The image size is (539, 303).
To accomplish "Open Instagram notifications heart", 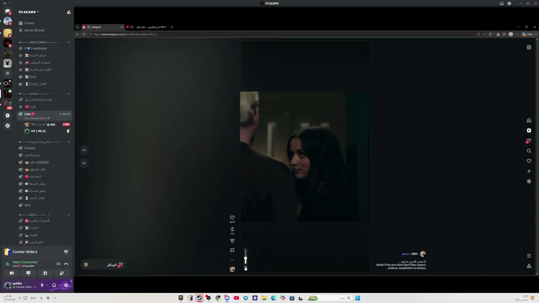I will [x=529, y=161].
